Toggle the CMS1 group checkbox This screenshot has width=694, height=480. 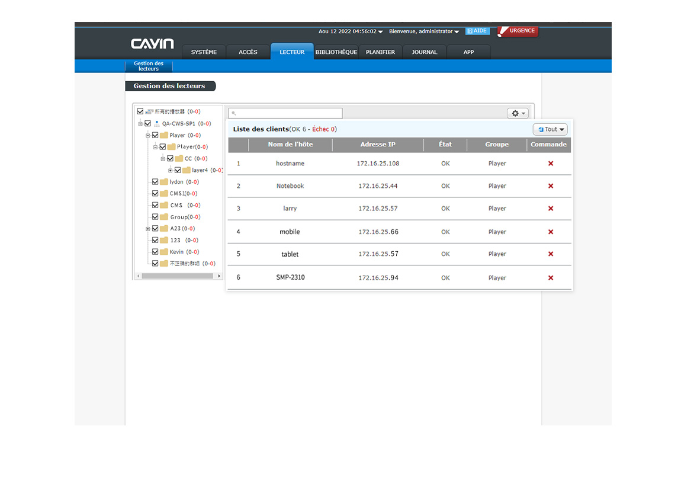(x=155, y=194)
